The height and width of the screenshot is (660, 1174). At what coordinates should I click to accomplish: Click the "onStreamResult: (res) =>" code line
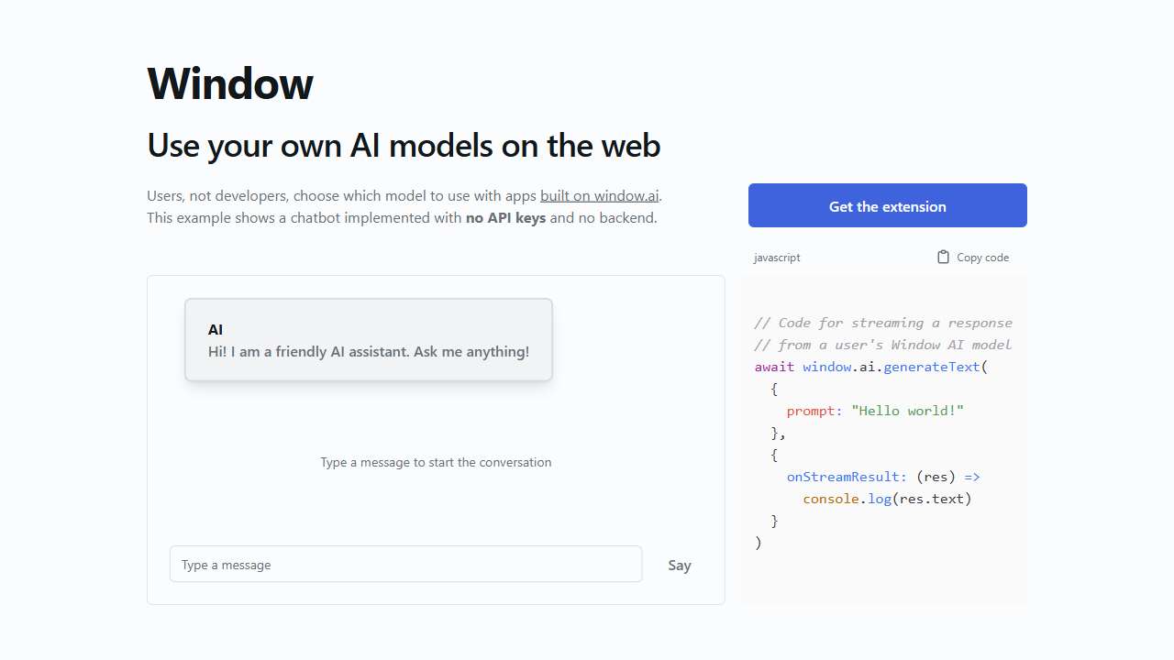coord(883,477)
